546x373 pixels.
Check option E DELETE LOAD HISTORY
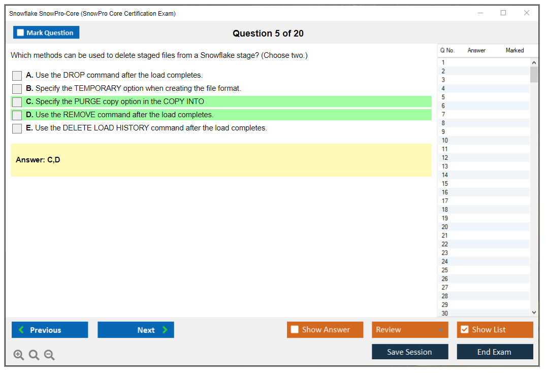pyautogui.click(x=17, y=128)
